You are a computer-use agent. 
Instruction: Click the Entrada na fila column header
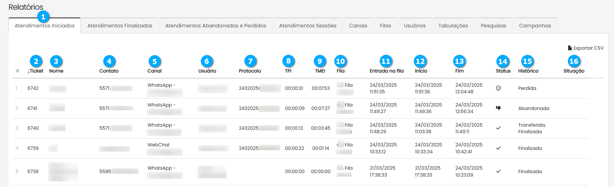click(386, 71)
